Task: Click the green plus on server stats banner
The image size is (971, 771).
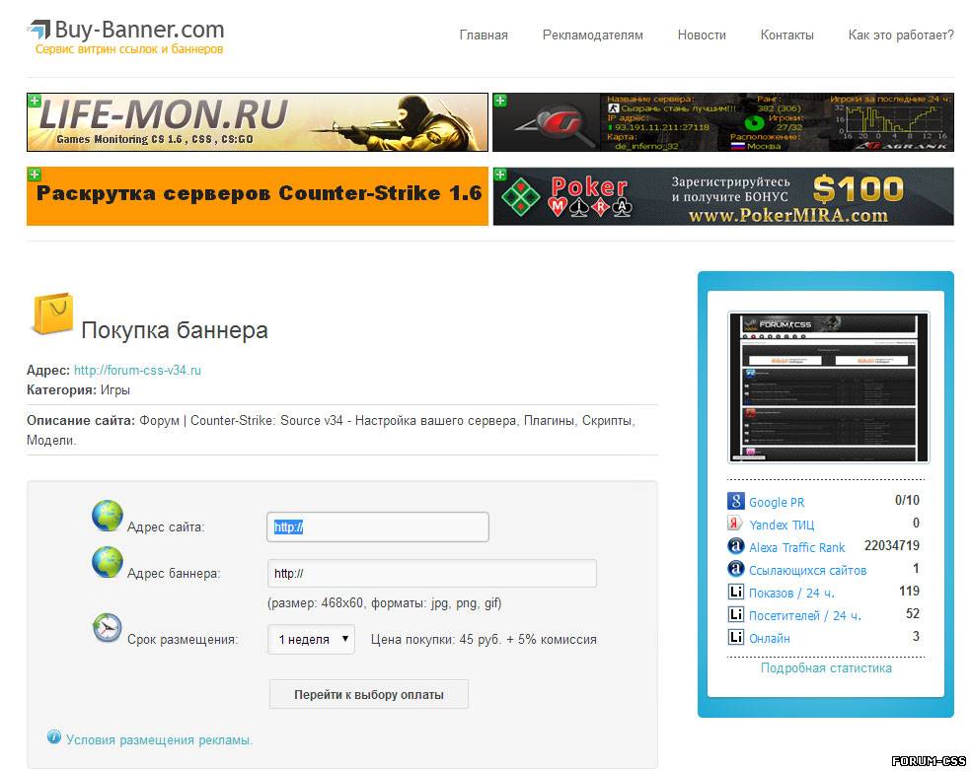Action: [500, 101]
